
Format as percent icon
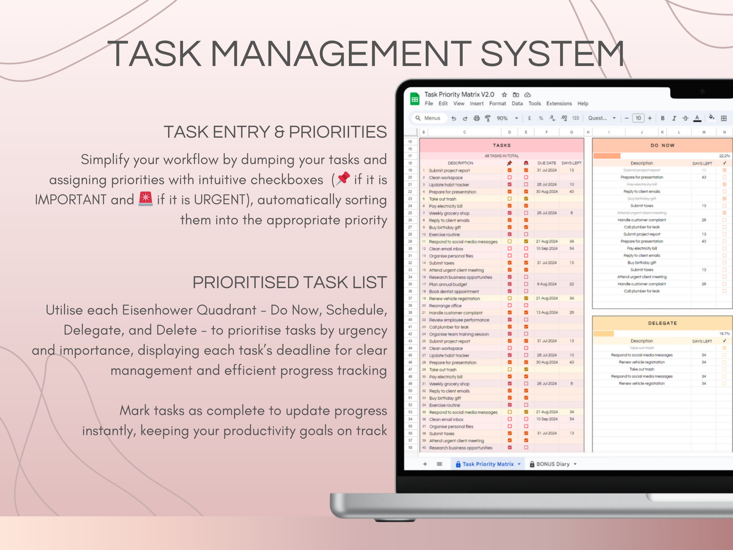coord(541,118)
